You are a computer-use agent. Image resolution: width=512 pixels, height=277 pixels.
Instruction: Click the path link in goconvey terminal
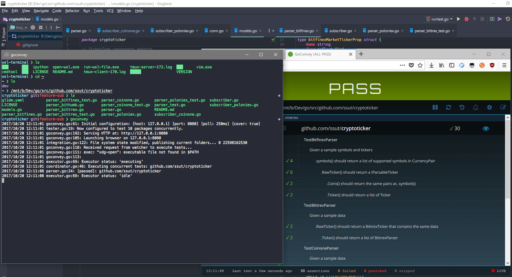(x=62, y=91)
